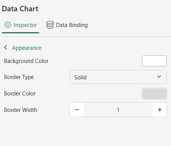
Task: Go back using the chevron beside Appearance
Action: pyautogui.click(x=6, y=48)
